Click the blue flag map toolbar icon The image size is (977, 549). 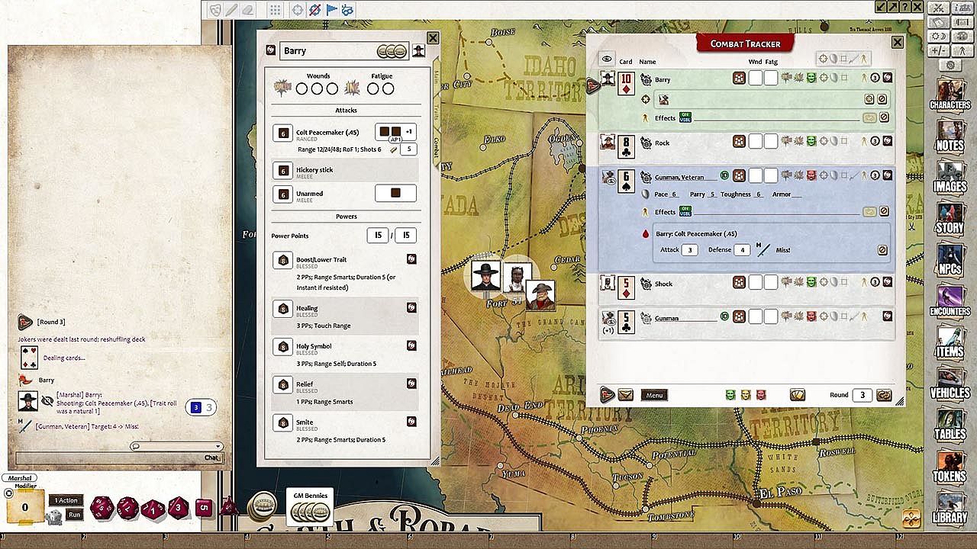(x=331, y=10)
